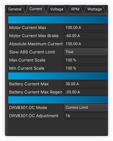The width and height of the screenshot is (113, 141).
Task: Open the Voltage tab
Action: (57, 9)
